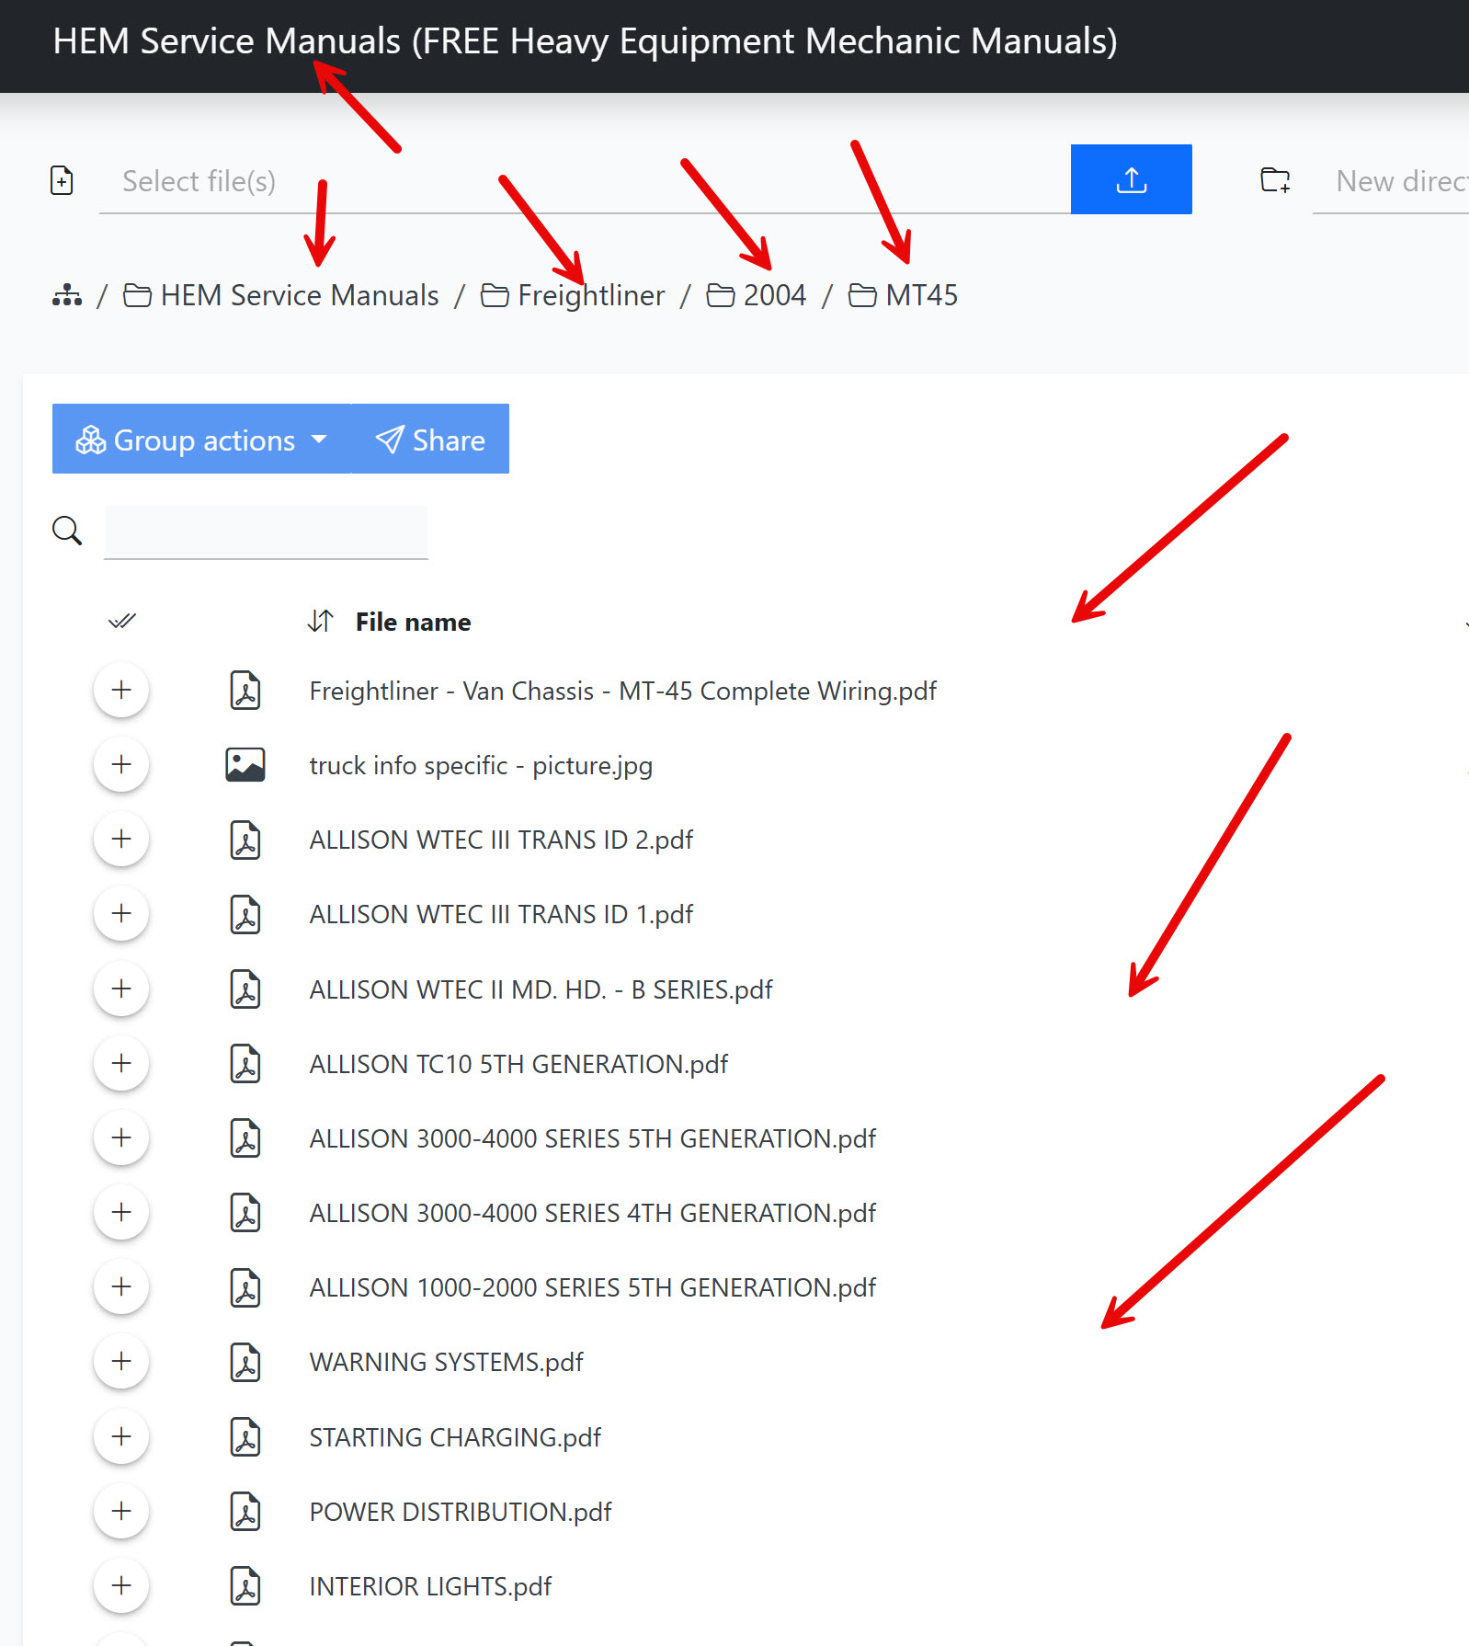Click the Share button
This screenshot has width=1469, height=1646.
tap(430, 439)
